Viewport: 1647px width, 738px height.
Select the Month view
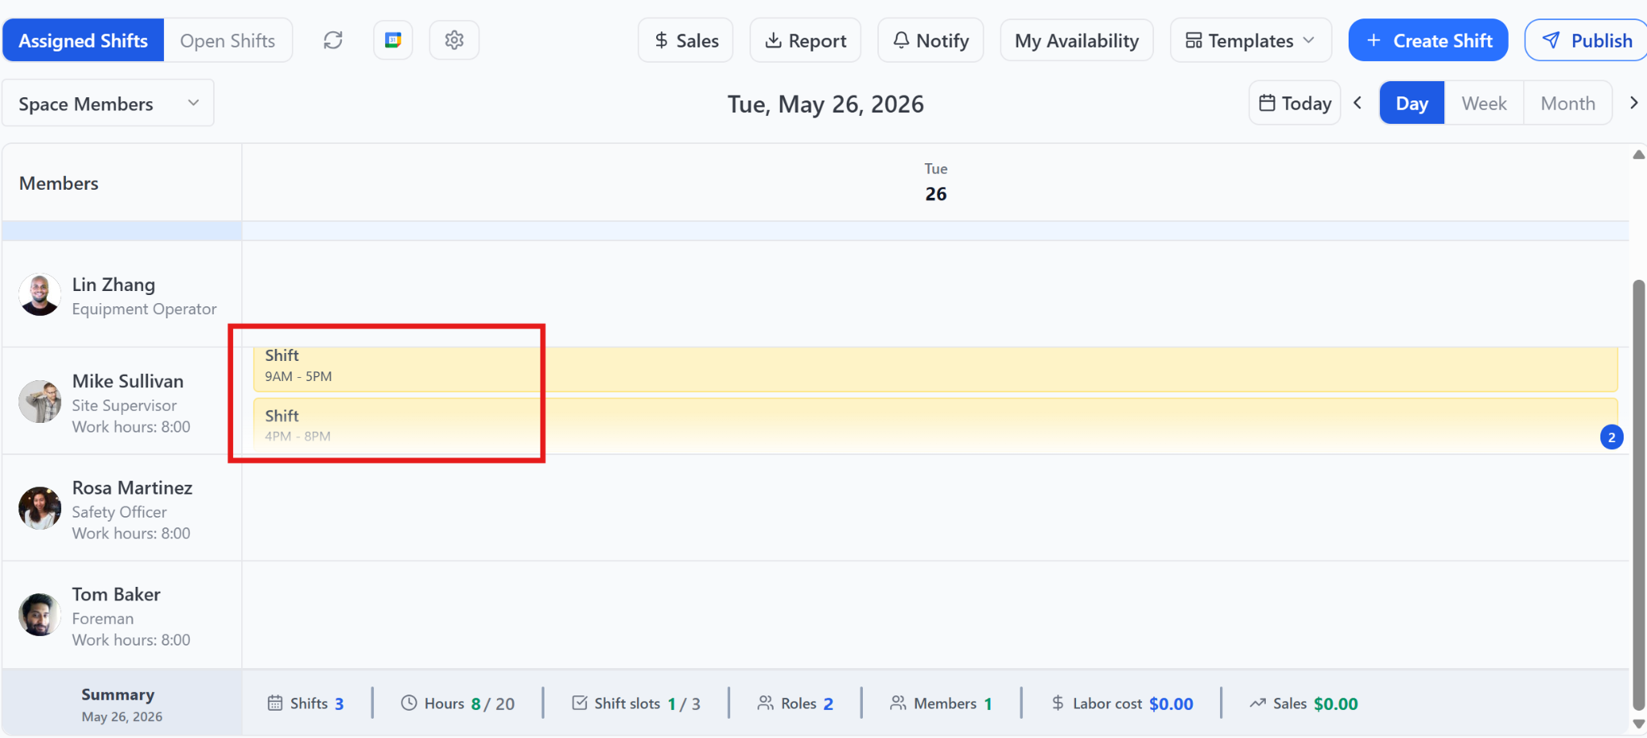[1568, 103]
